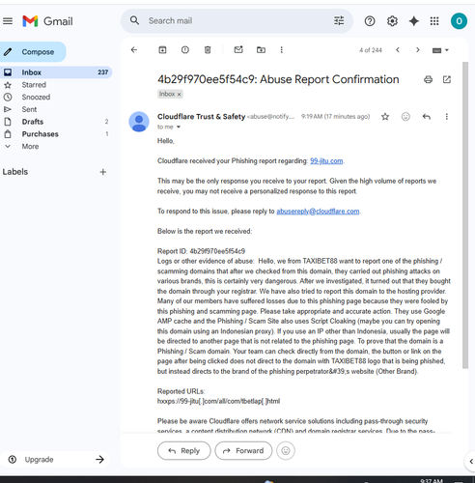Open the Support help icon
Screen dimensions: 475x483
(x=370, y=21)
